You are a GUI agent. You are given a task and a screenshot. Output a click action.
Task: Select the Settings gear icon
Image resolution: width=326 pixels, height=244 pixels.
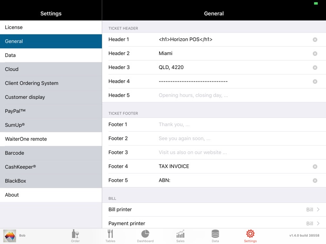[250, 234]
